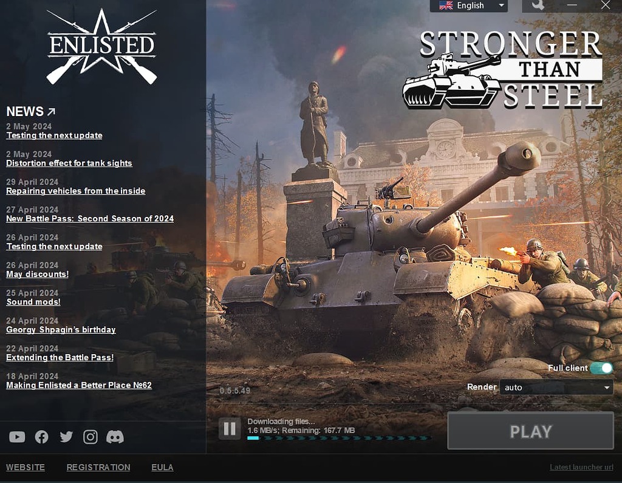
Task: Open the EULA link
Action: tap(162, 467)
